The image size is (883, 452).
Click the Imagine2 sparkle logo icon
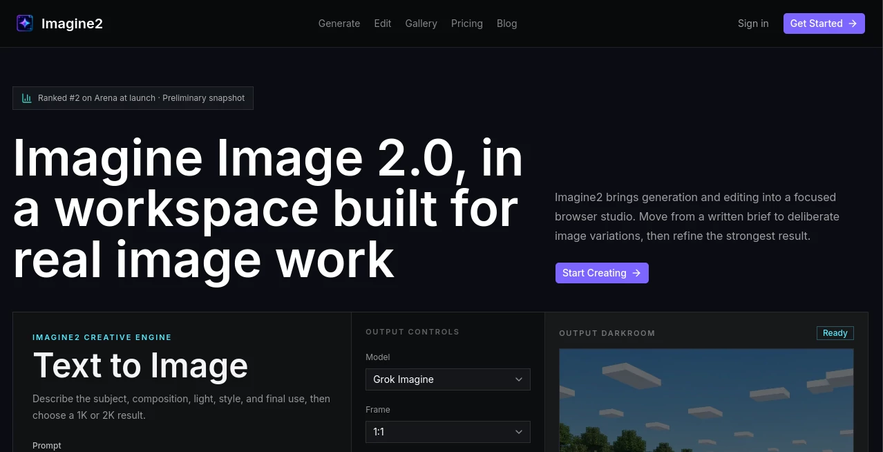pos(25,23)
